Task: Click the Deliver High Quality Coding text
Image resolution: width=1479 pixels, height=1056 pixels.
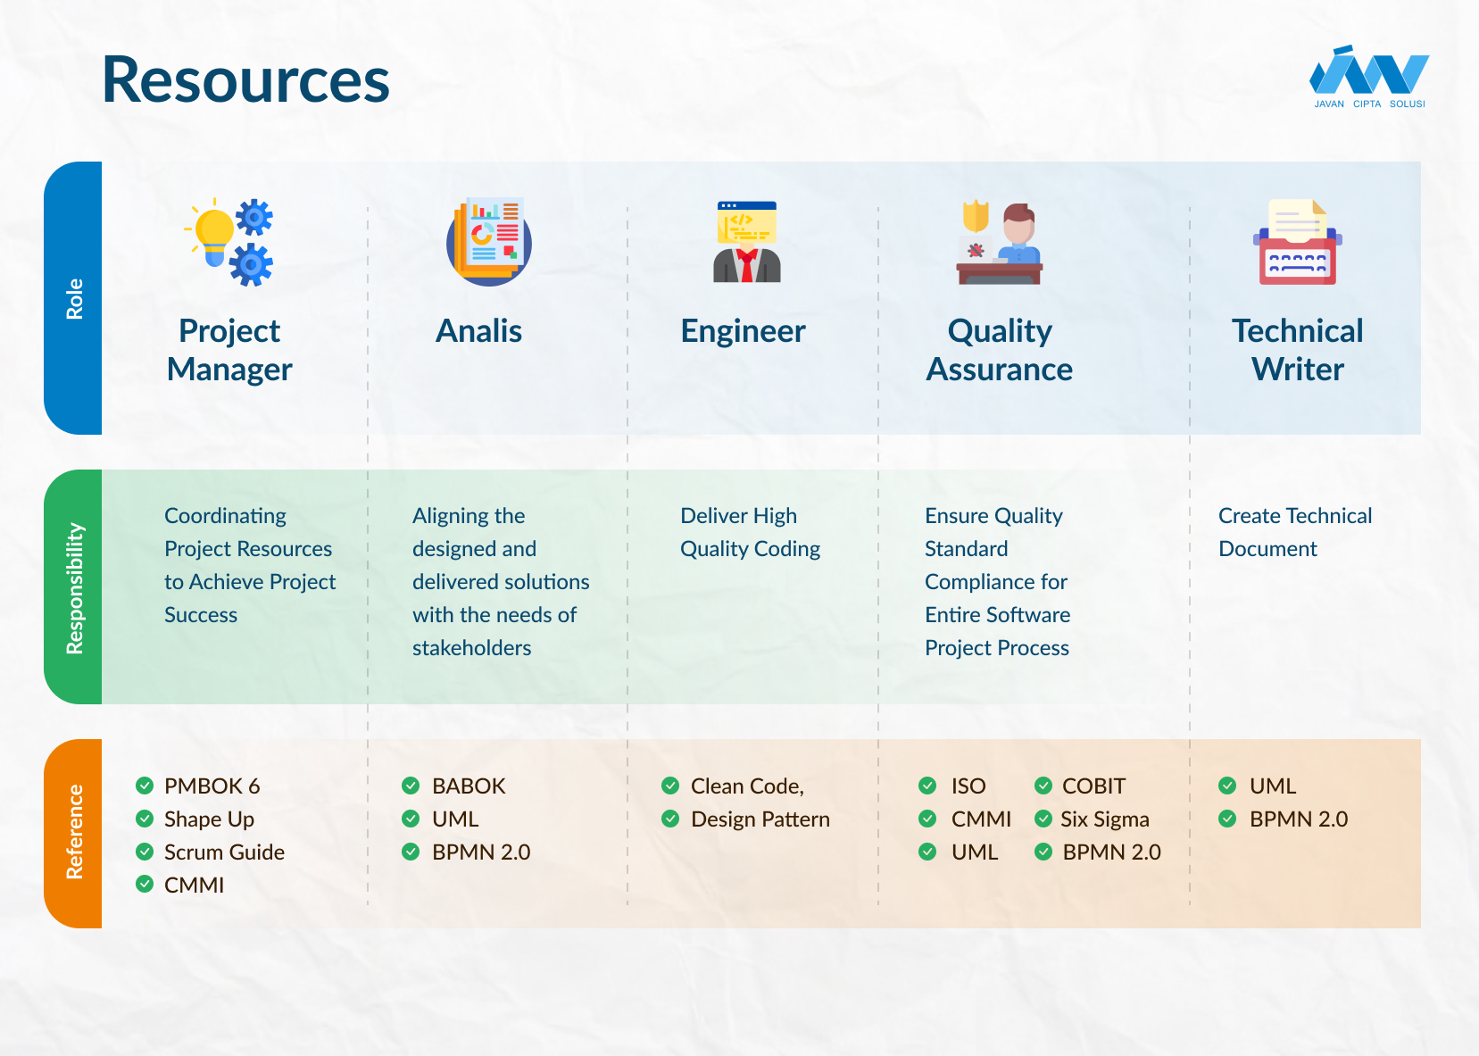Action: [750, 532]
